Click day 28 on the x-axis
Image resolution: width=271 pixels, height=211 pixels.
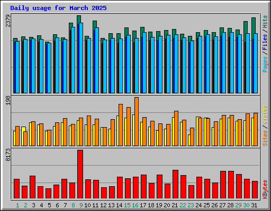point(230,205)
